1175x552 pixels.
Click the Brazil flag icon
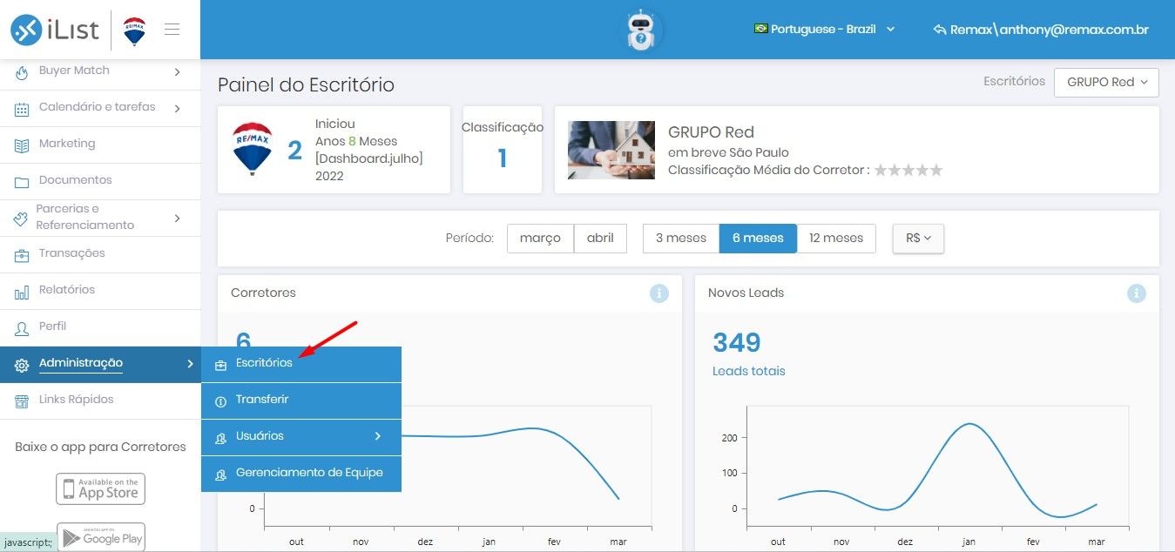[x=761, y=29]
